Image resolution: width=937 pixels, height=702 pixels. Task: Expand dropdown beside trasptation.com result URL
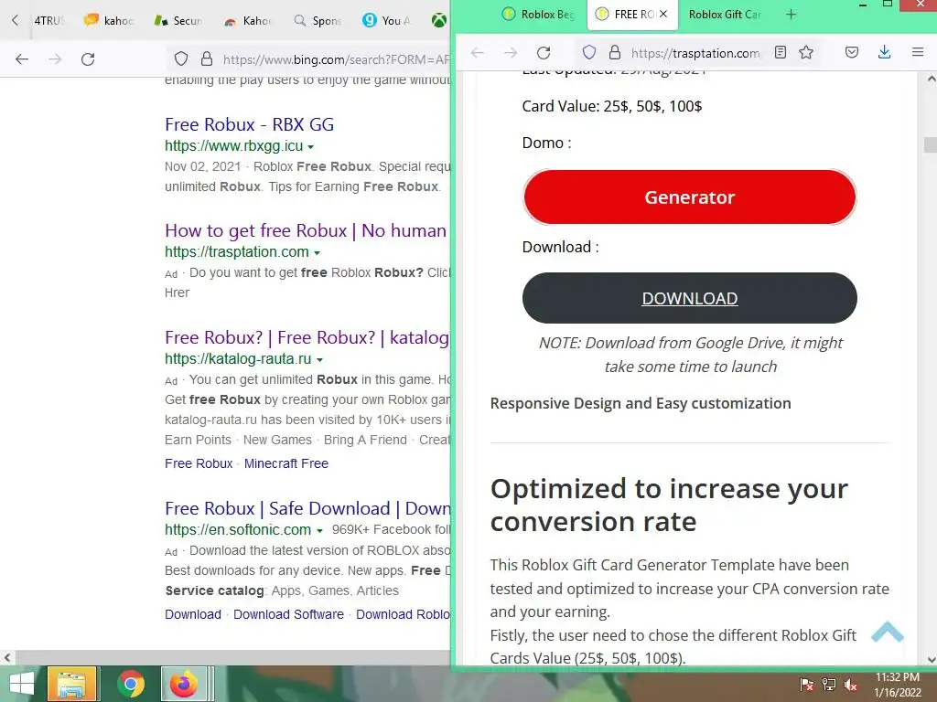(317, 253)
